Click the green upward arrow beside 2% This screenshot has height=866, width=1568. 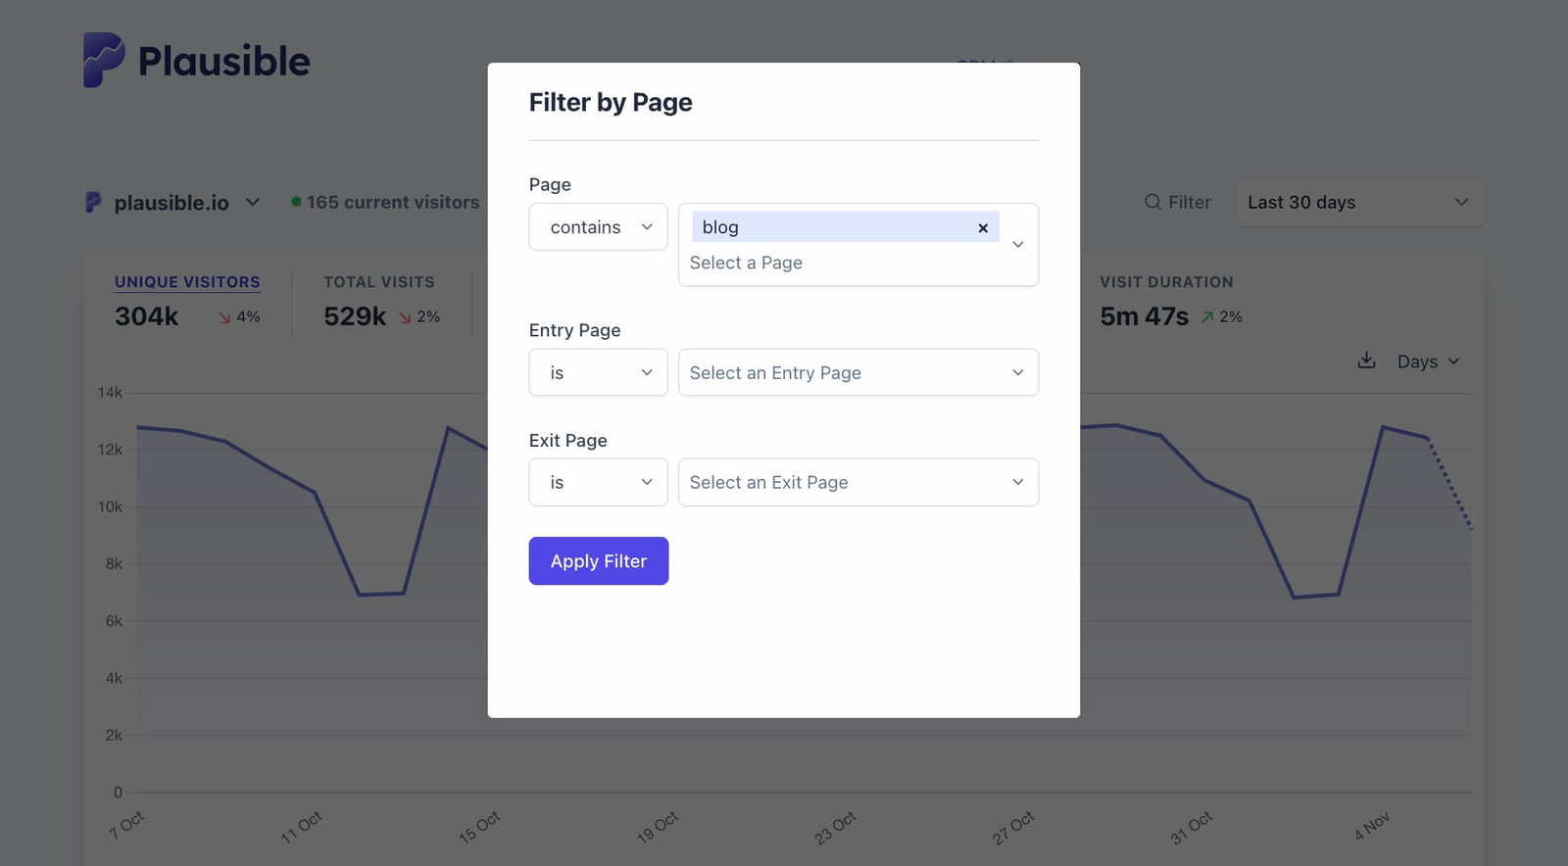coord(1207,316)
